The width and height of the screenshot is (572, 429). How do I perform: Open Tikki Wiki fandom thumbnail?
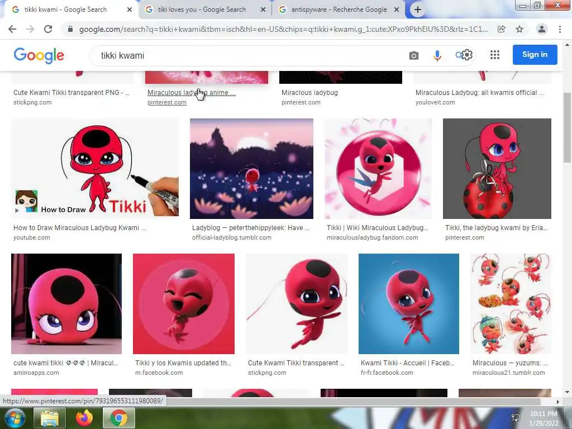[378, 169]
